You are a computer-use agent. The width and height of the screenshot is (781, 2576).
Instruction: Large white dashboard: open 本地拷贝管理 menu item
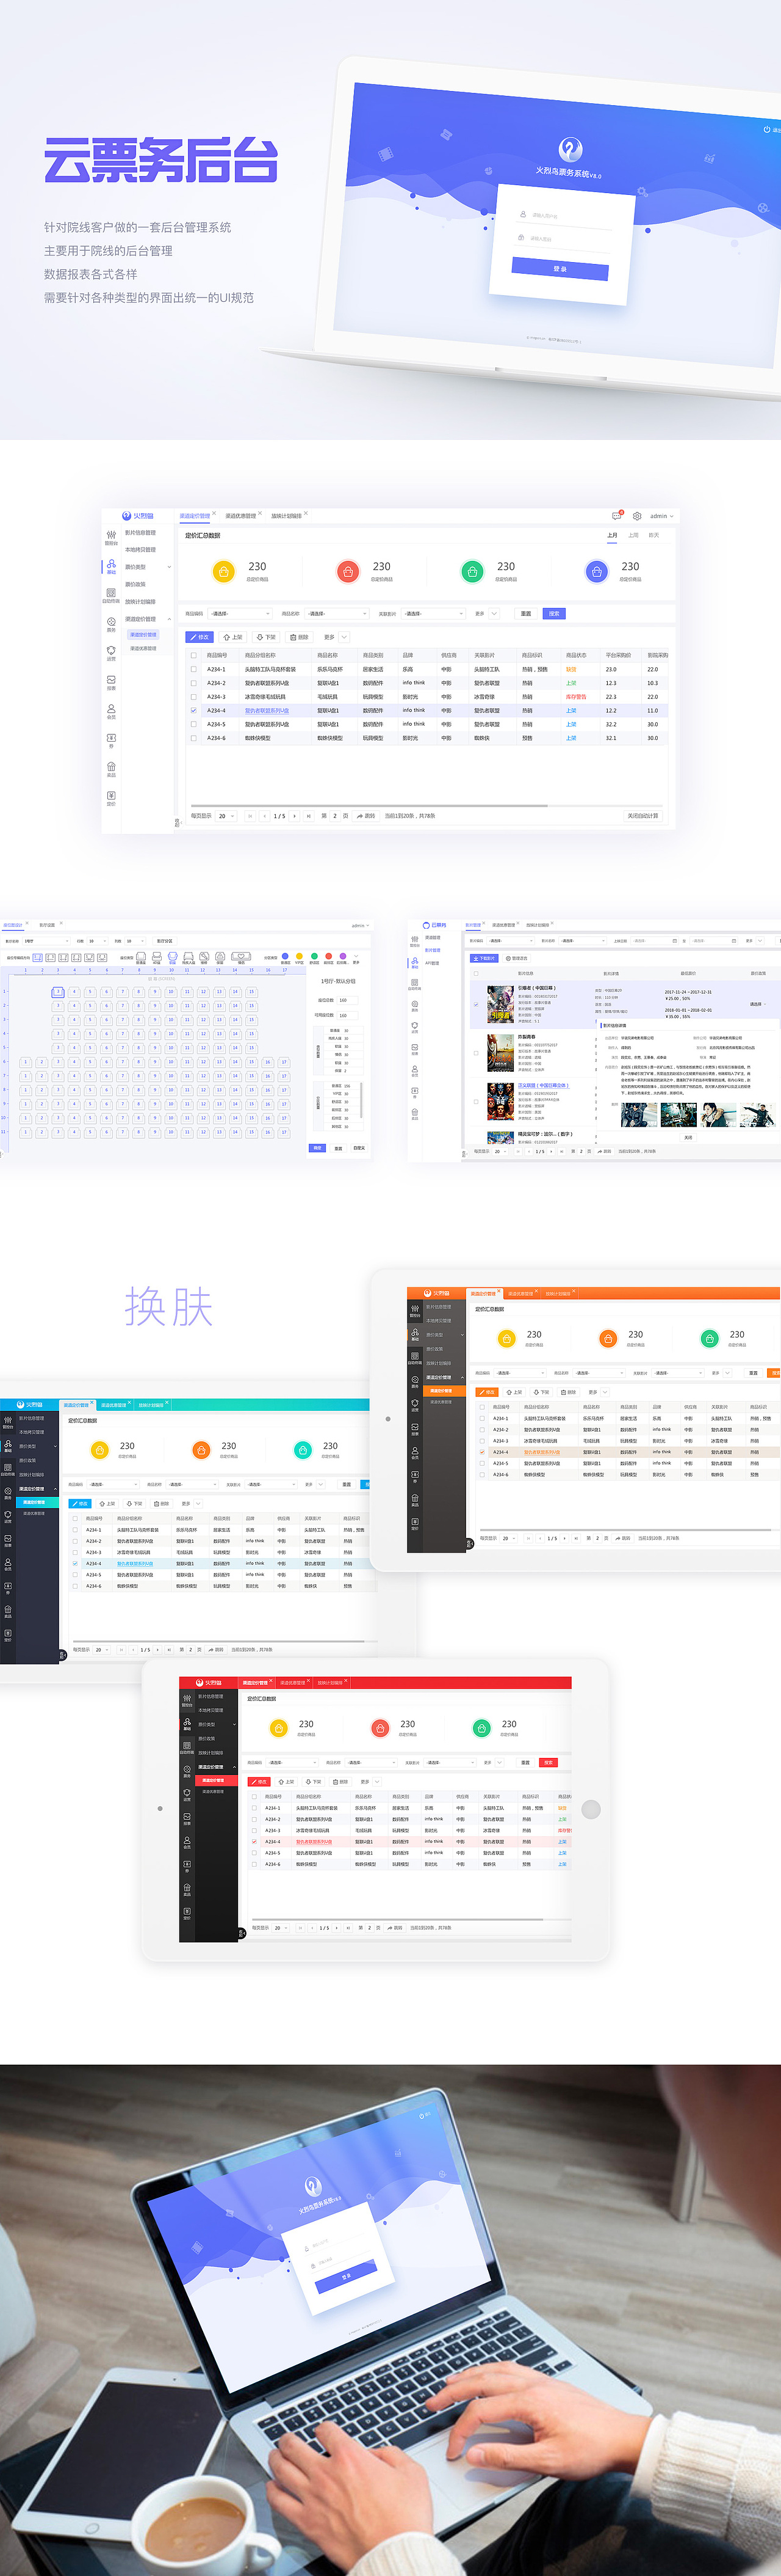pos(140,550)
